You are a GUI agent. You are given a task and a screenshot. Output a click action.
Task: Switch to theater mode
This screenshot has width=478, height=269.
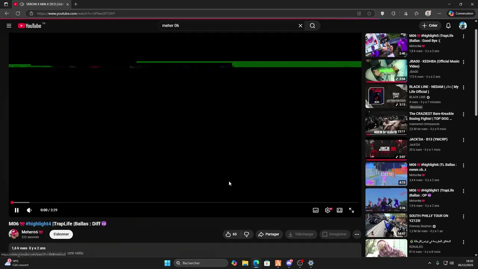click(339, 210)
